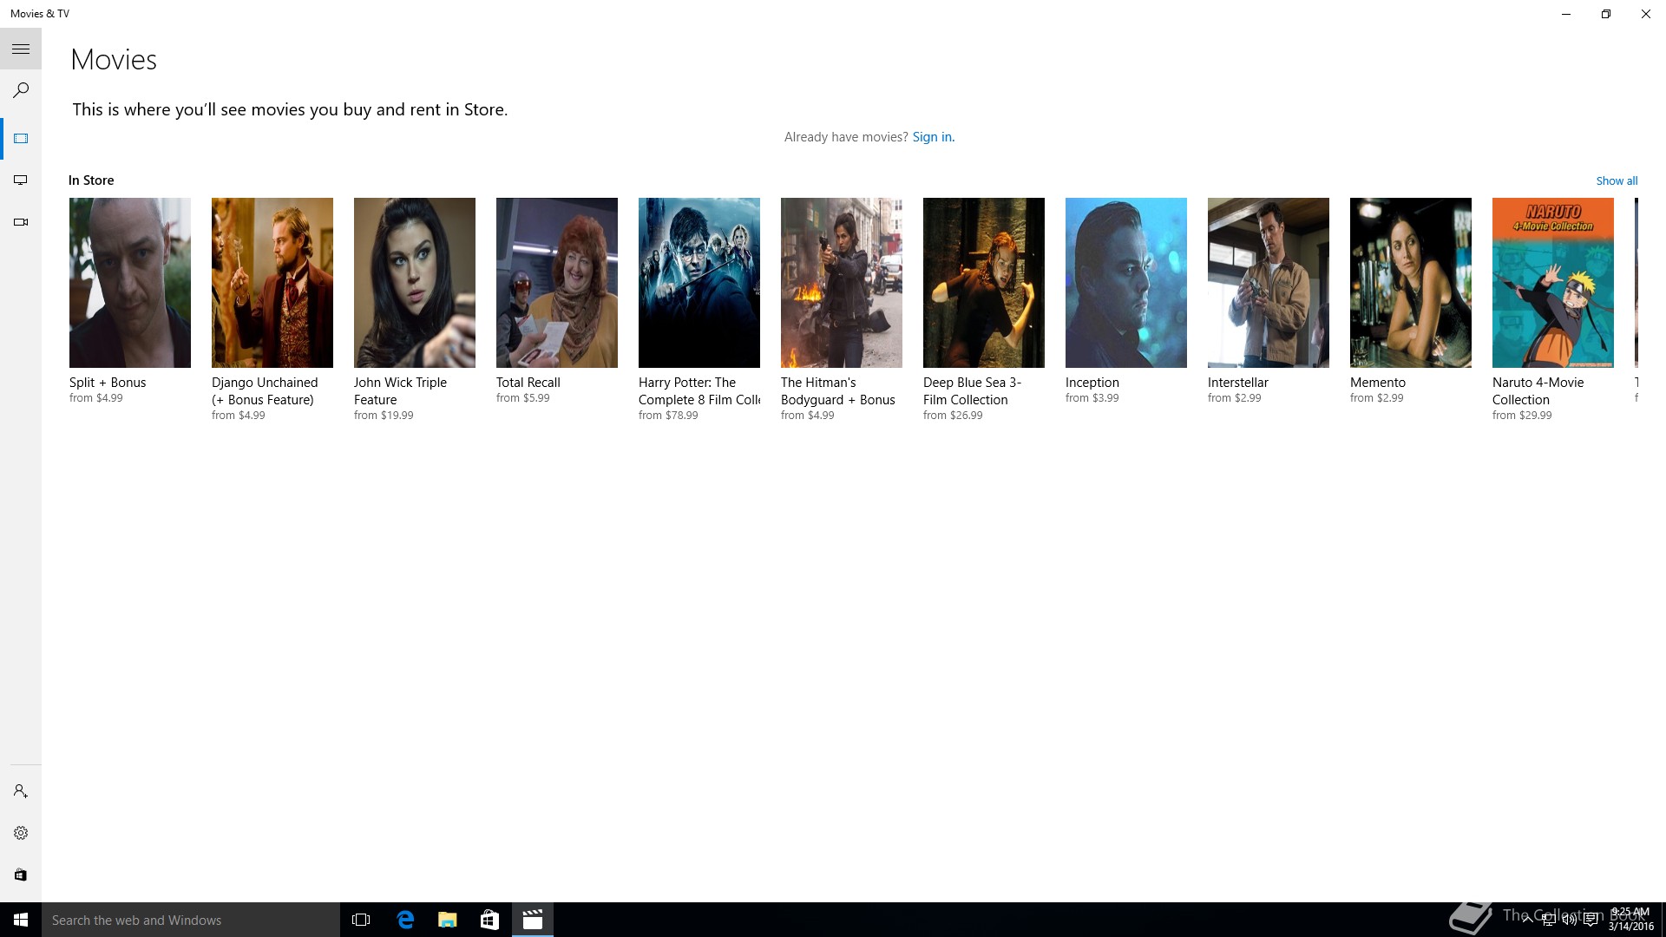Open Windows Store from the taskbar
The width and height of the screenshot is (1666, 937).
(490, 920)
